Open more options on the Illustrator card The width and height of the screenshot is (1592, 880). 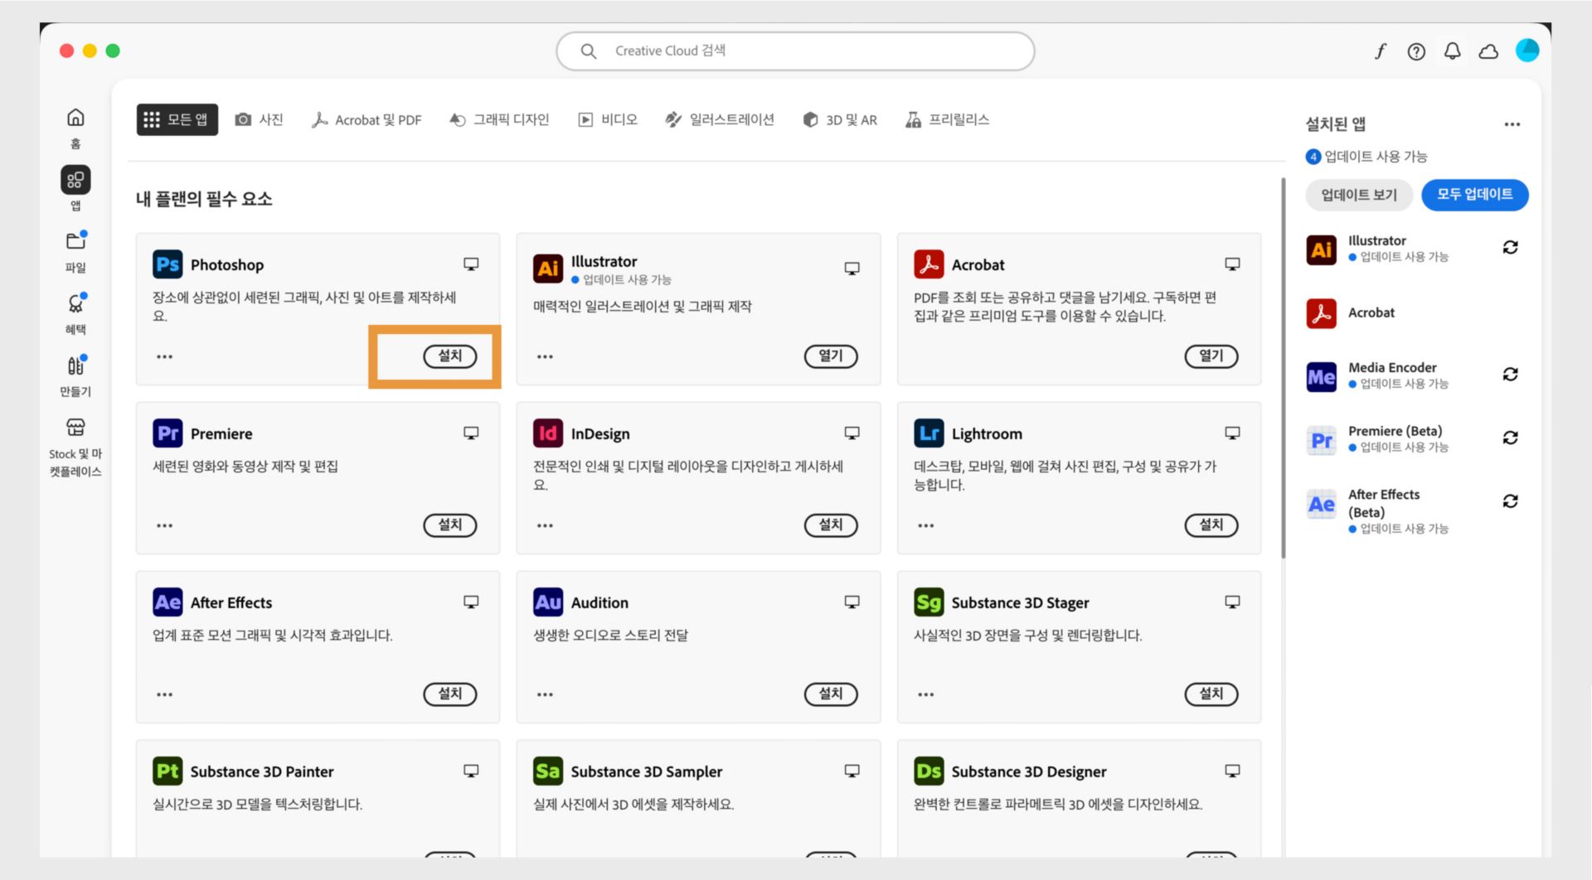click(x=545, y=357)
